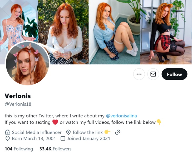Open the 104 Following list
Image resolution: width=192 pixels, height=153 pixels.
point(19,149)
